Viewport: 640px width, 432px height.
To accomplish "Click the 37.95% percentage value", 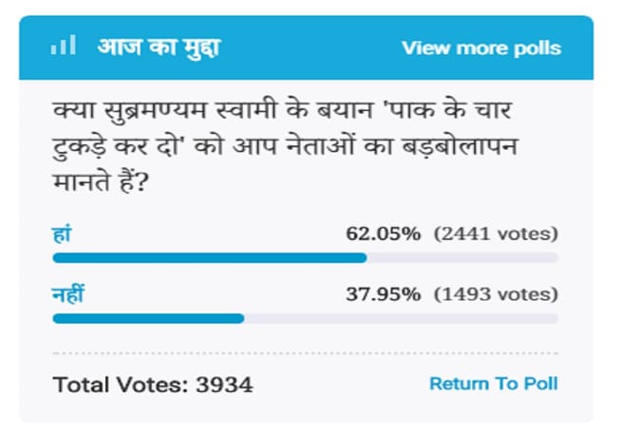I will [x=384, y=294].
